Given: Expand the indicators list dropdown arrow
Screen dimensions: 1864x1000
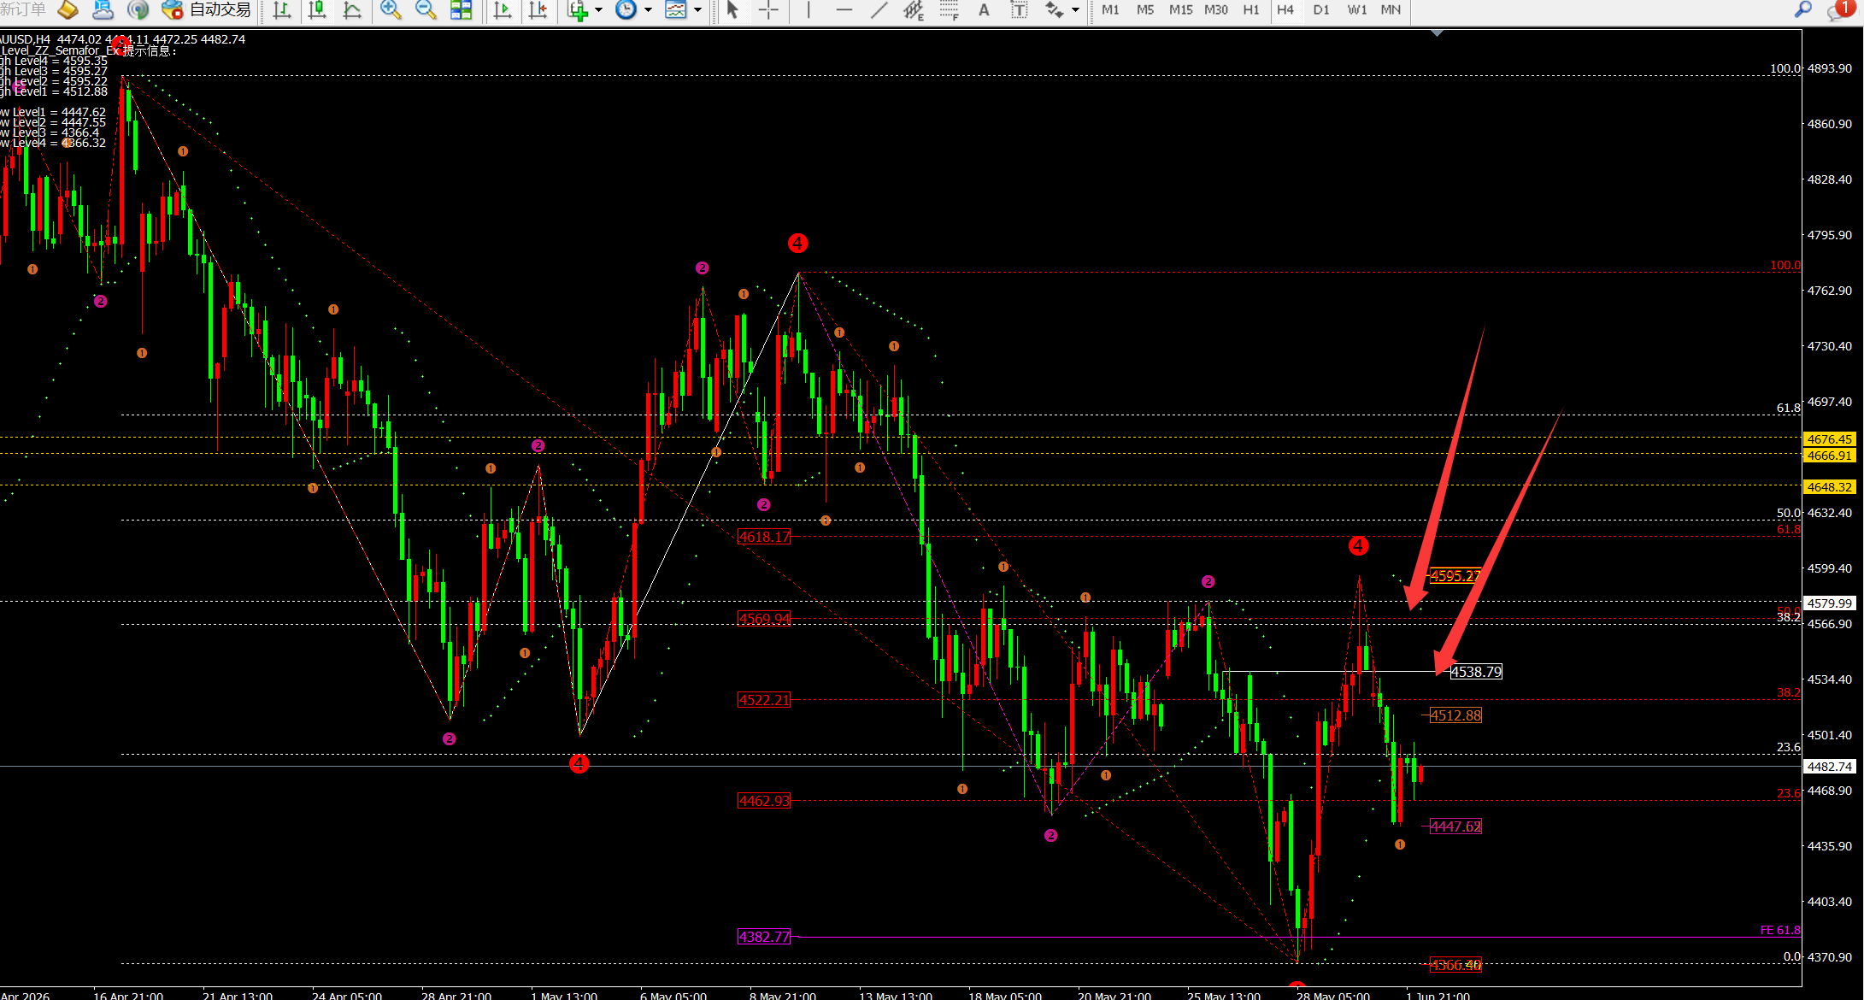Looking at the screenshot, I should coord(598,10).
